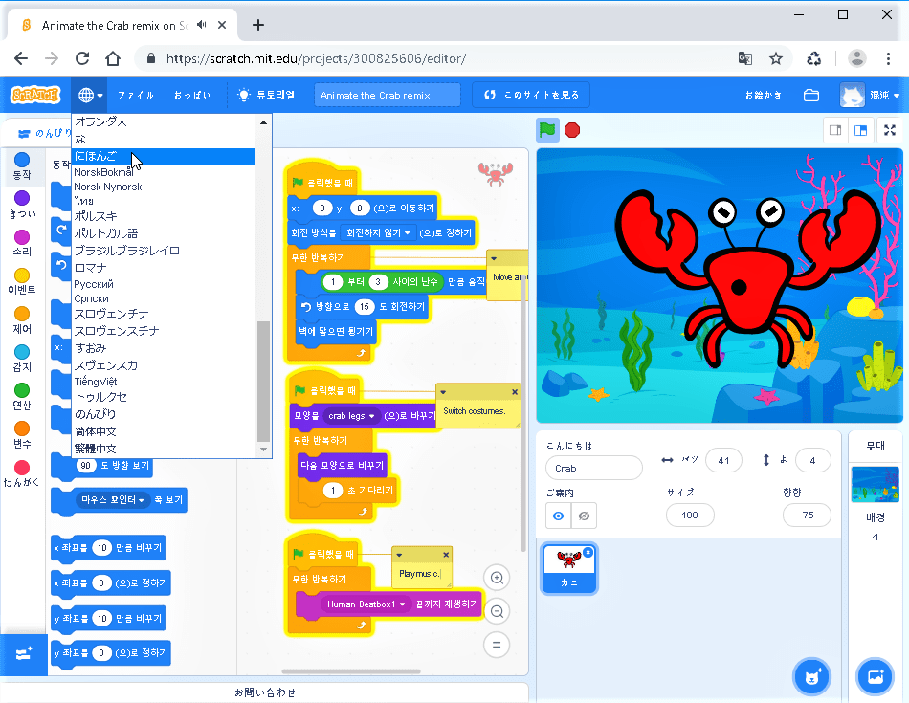Image resolution: width=909 pixels, height=703 pixels.
Task: Open the ファイル menu
Action: pyautogui.click(x=136, y=95)
